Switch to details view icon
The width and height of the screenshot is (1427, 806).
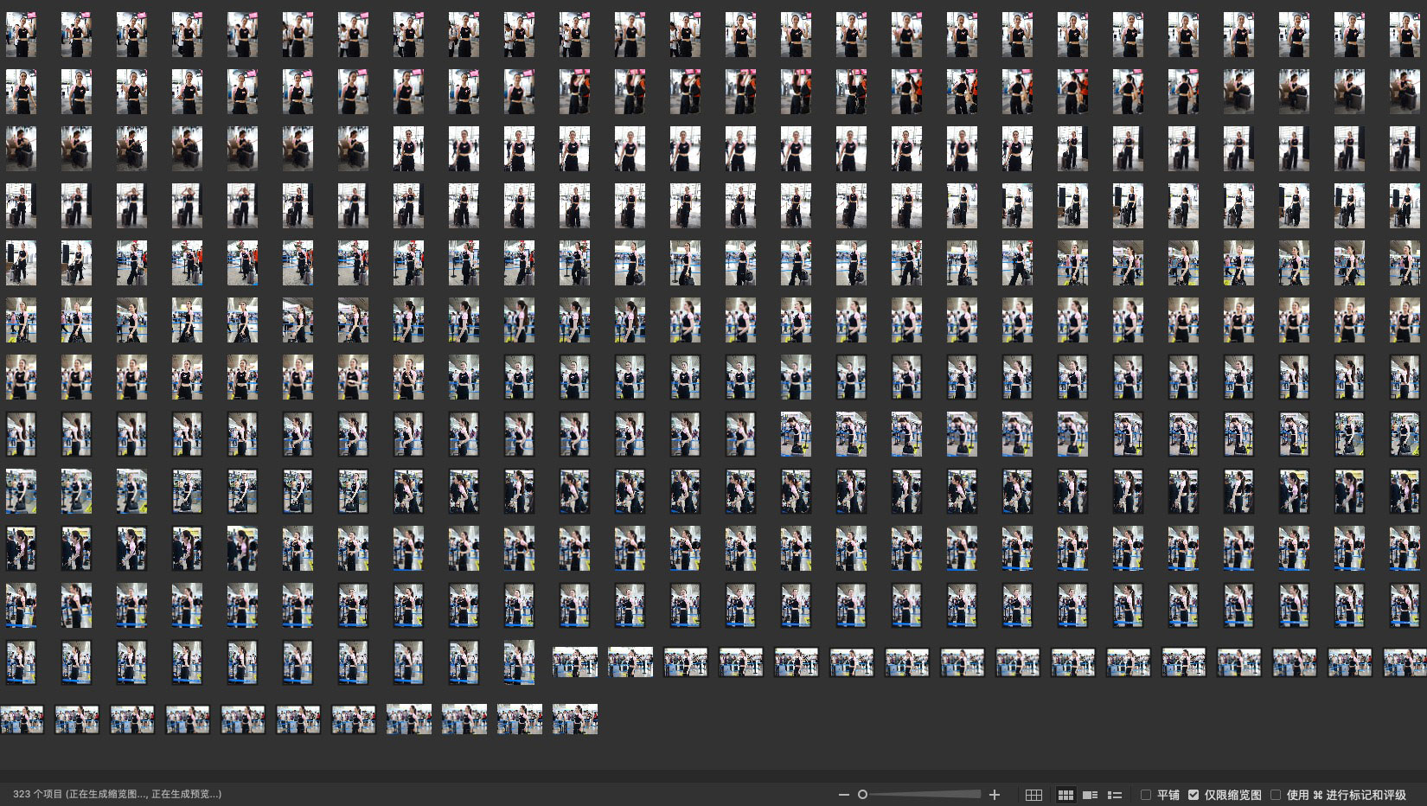(1090, 795)
